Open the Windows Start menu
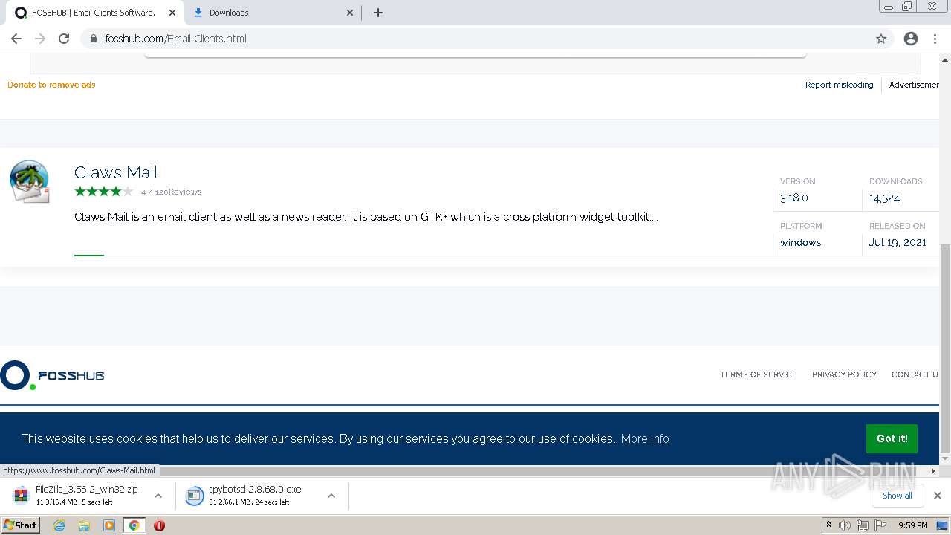This screenshot has height=535, width=951. (21, 525)
